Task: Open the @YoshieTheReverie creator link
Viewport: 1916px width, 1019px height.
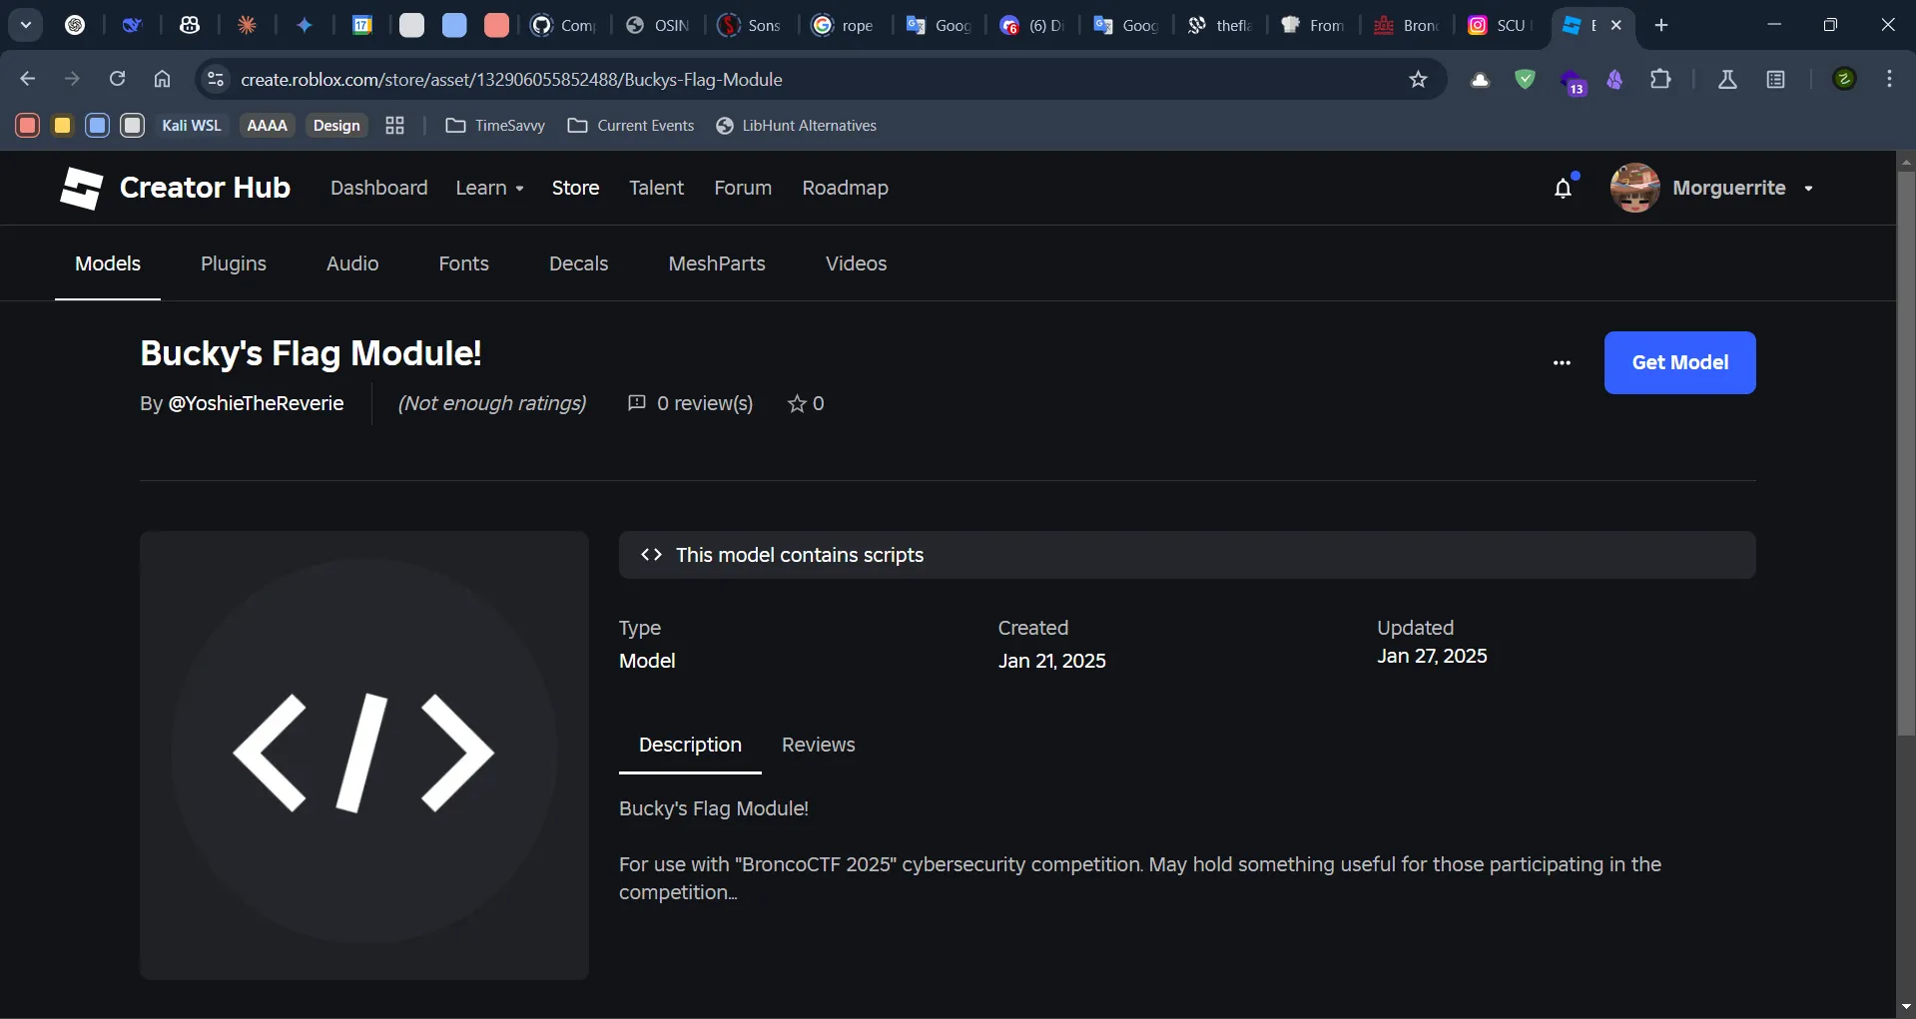Action: tap(256, 403)
